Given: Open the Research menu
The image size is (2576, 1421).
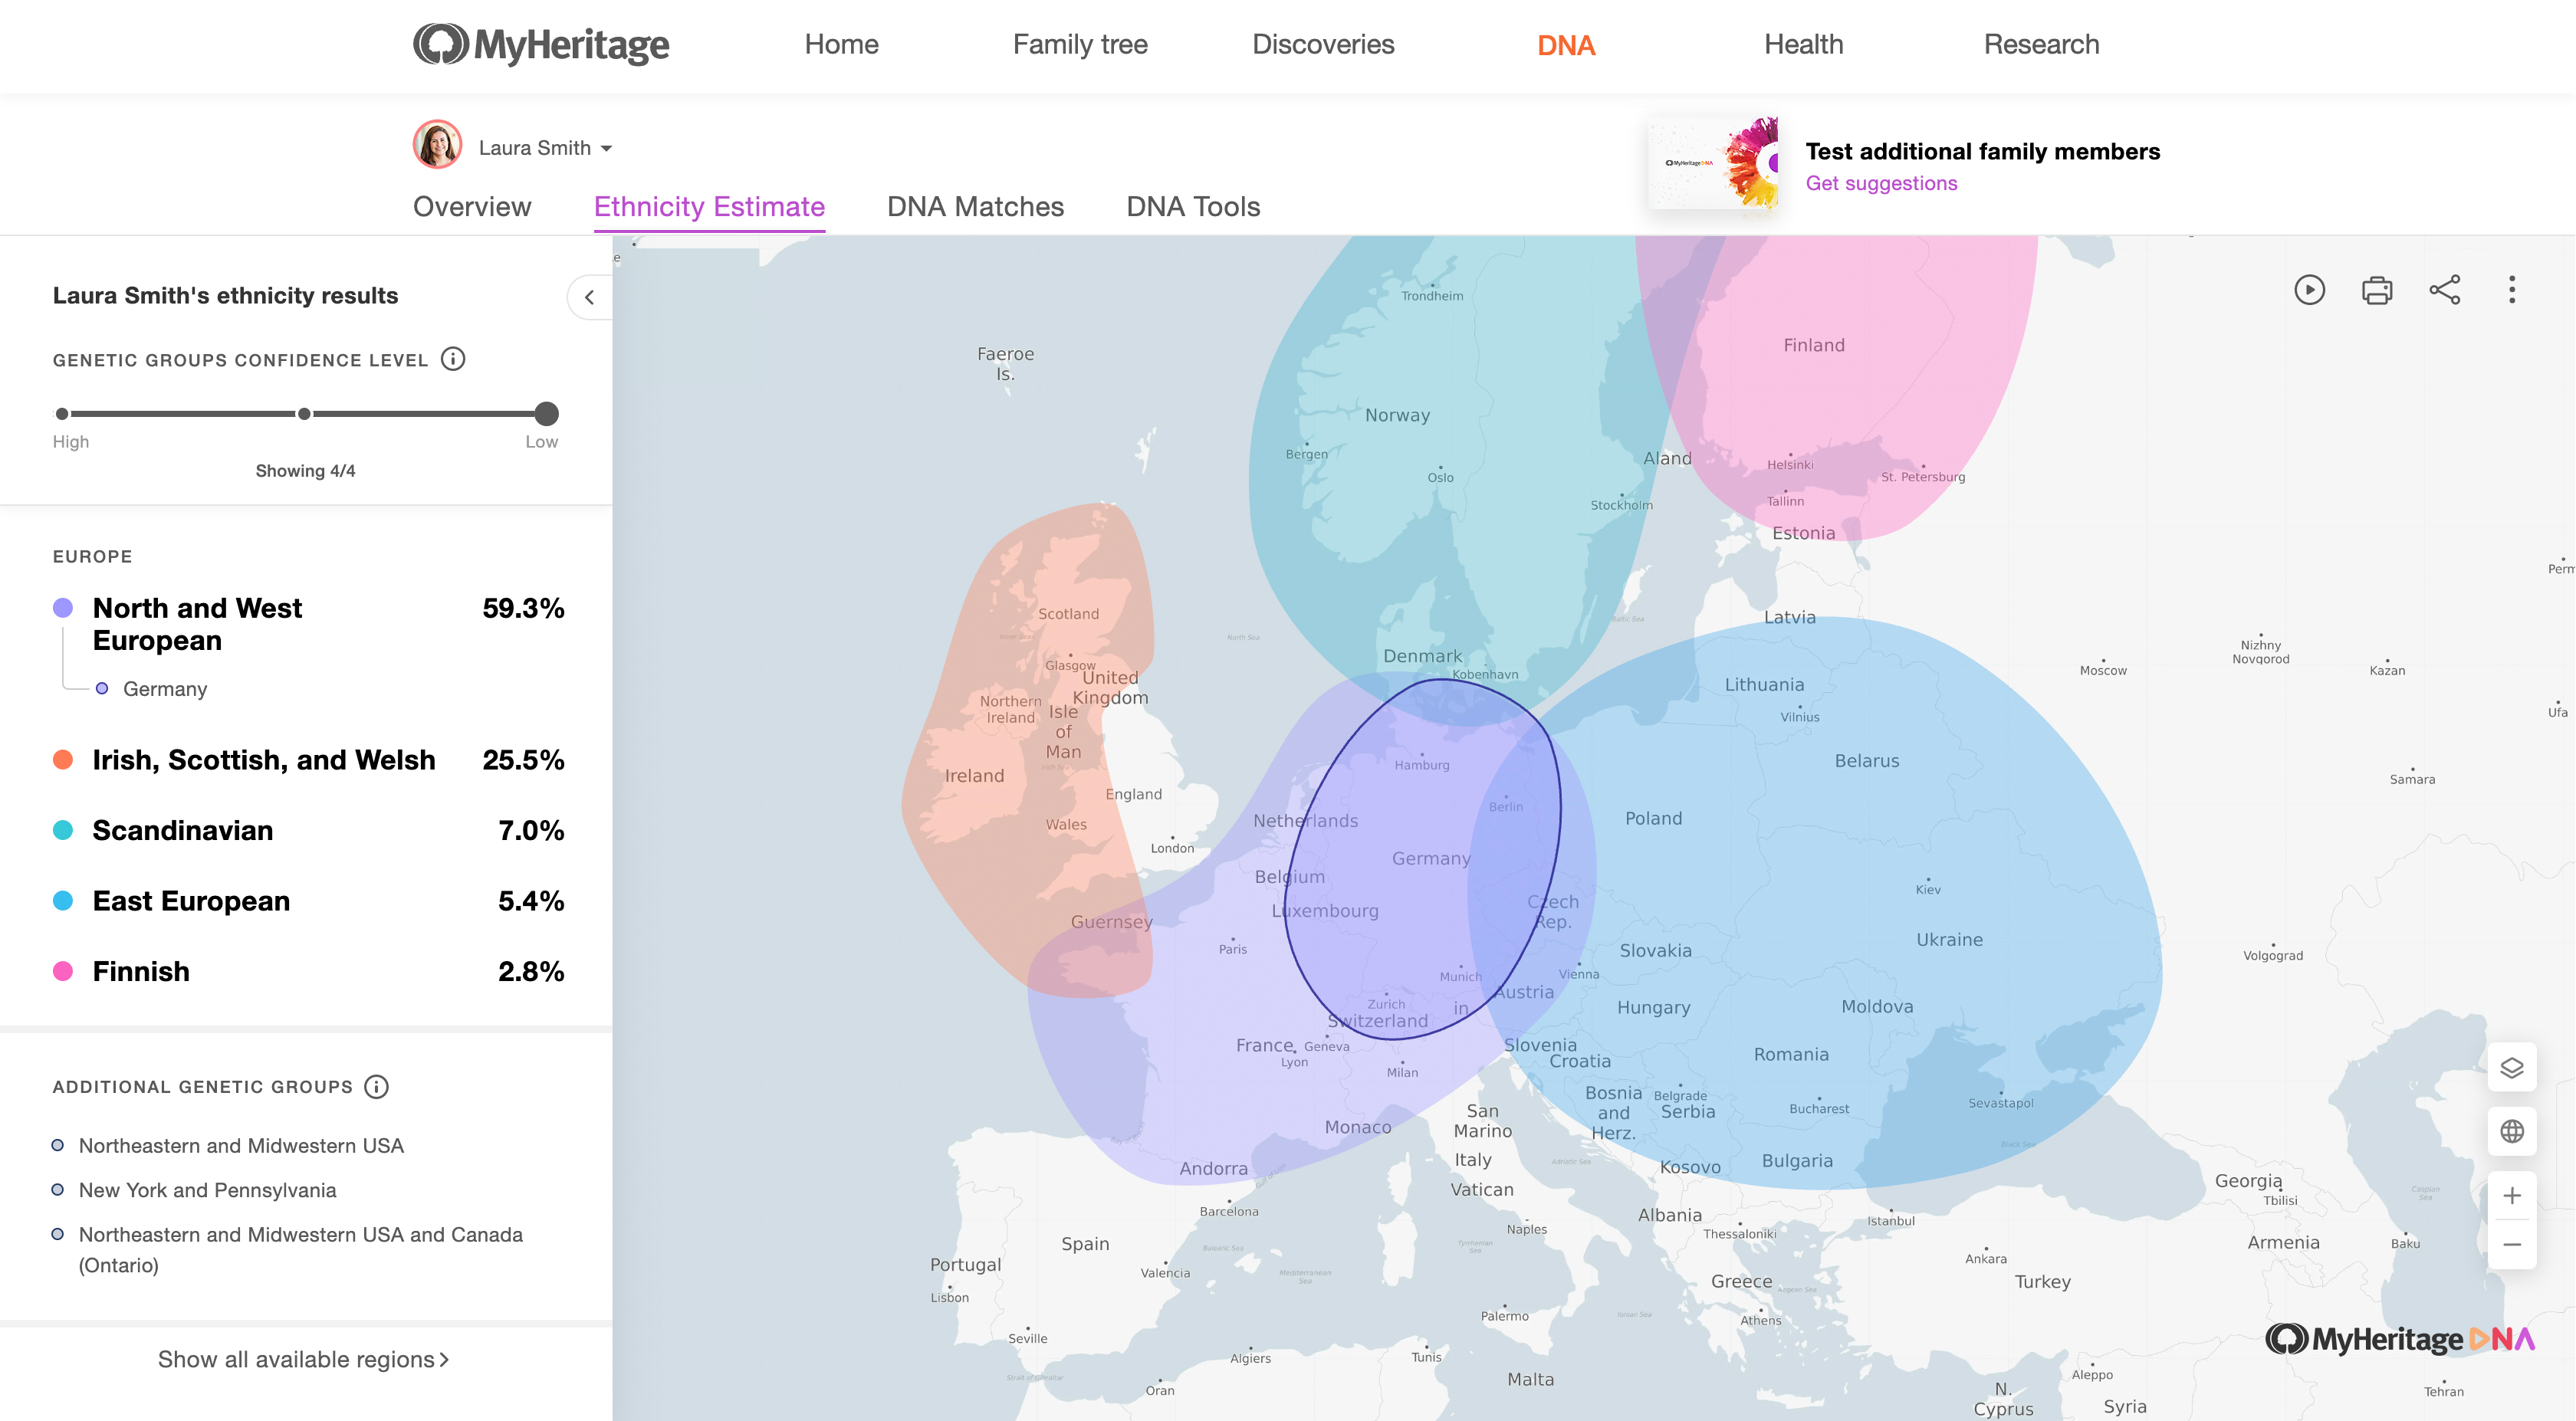Looking at the screenshot, I should click(2041, 45).
